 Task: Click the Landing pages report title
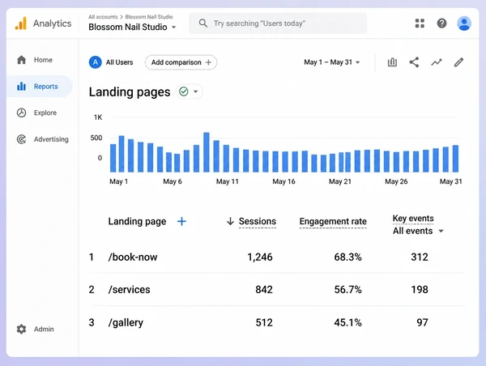coord(130,92)
